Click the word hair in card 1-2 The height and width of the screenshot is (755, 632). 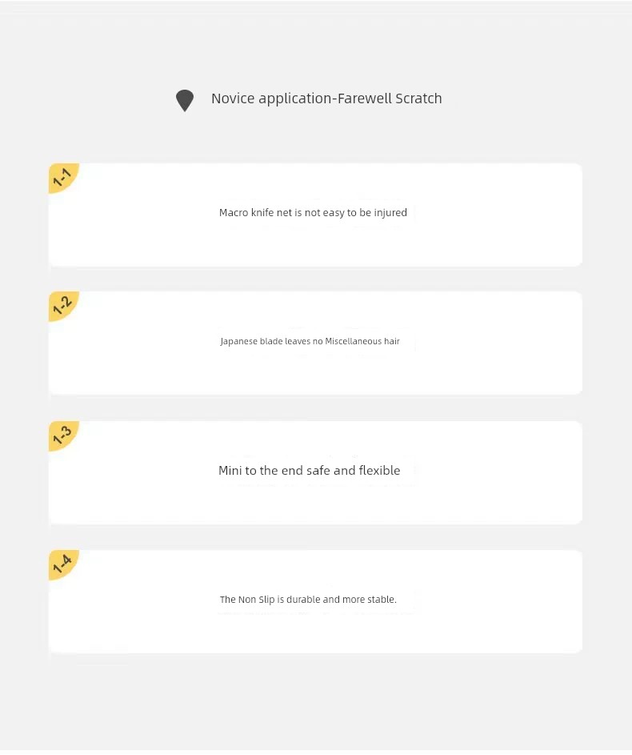click(392, 341)
